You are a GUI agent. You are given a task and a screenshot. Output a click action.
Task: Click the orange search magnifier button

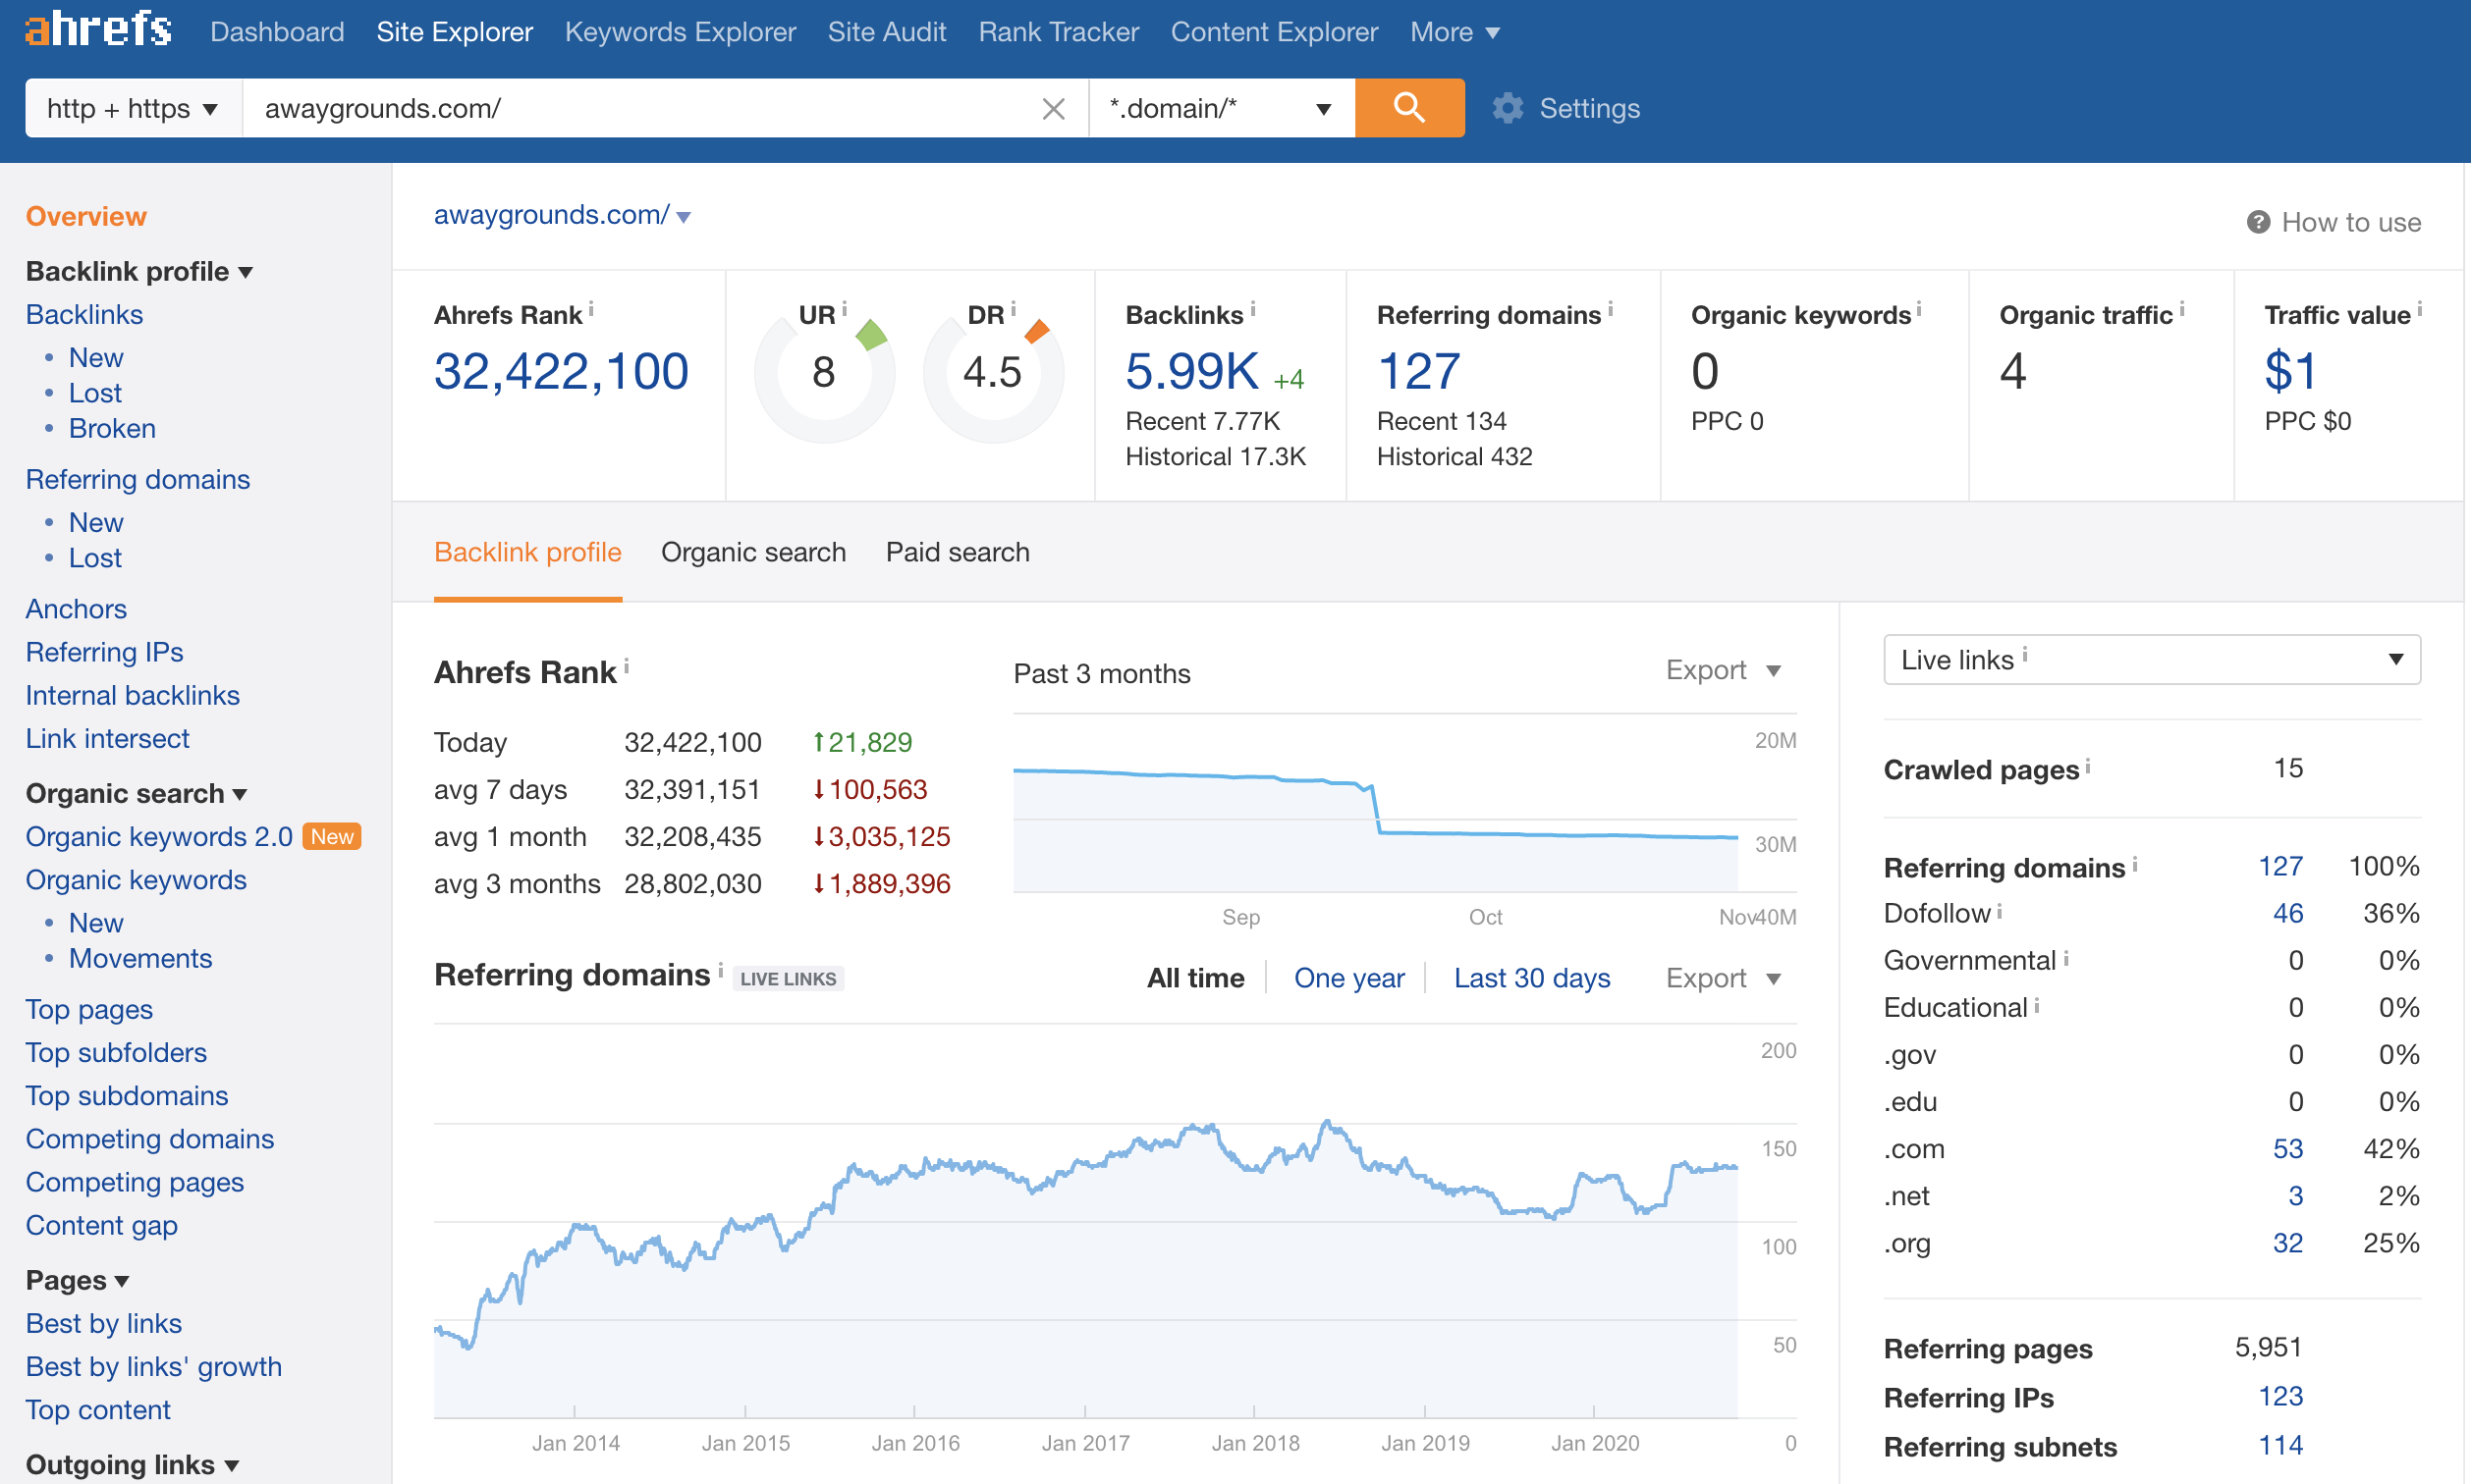click(1408, 107)
